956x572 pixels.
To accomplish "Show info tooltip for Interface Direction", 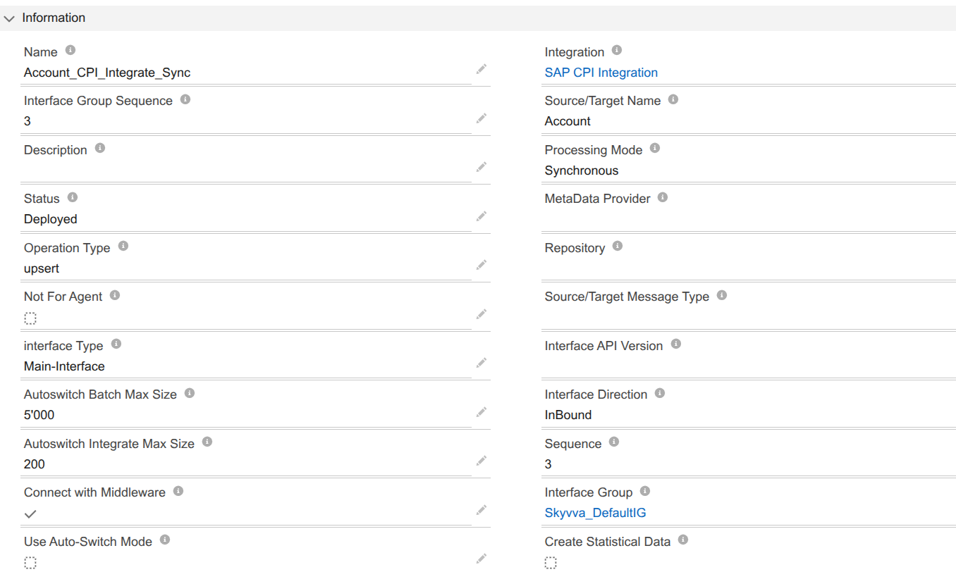I will 660,393.
